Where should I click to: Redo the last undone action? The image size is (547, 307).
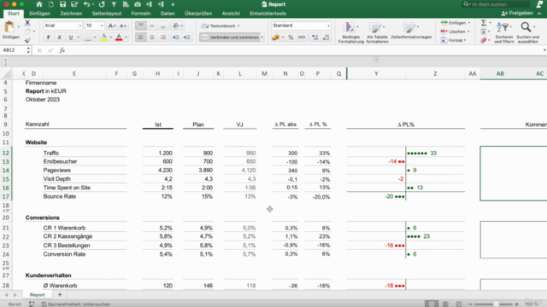[x=102, y=4]
